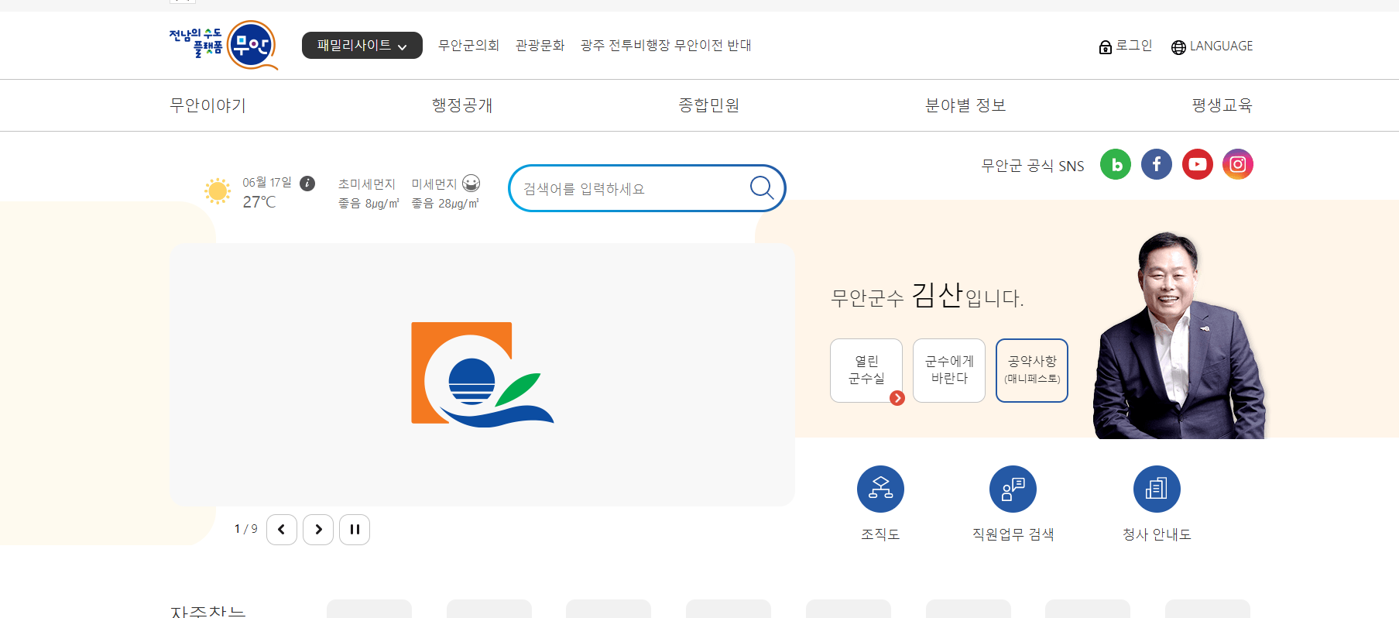1399x618 pixels.
Task: Go to next banner slide
Action: (318, 530)
